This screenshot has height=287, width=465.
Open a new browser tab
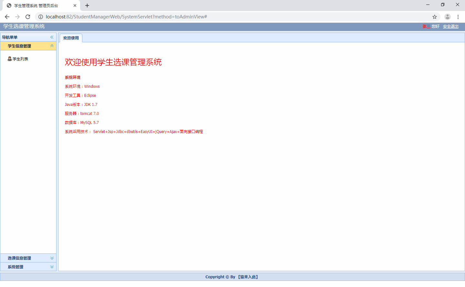pos(87,5)
